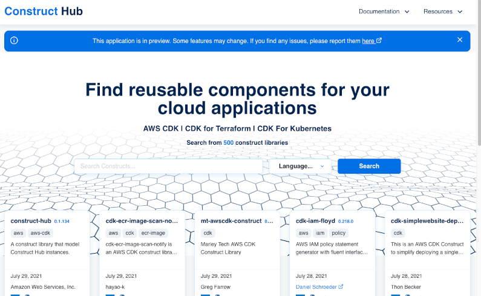Open the construct-hub package card title

(x=31, y=221)
